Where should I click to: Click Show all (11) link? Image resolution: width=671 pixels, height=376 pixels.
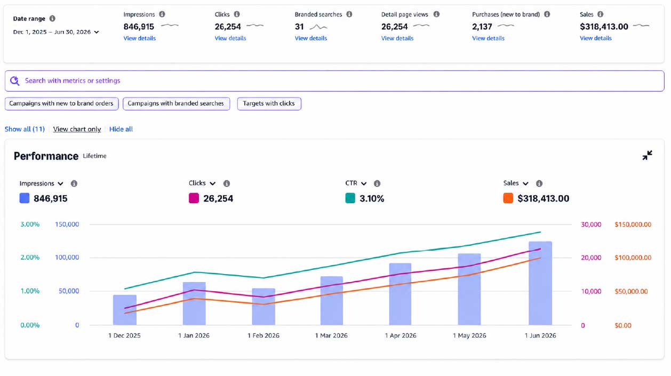click(25, 129)
